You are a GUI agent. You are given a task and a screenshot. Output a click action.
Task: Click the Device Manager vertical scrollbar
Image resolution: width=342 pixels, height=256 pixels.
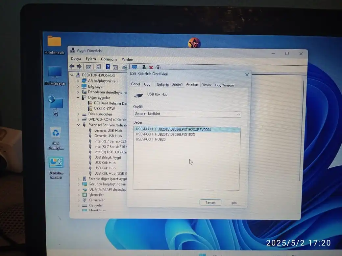click(x=303, y=131)
